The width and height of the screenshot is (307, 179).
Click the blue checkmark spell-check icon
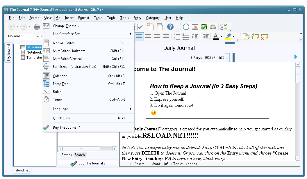140,27
